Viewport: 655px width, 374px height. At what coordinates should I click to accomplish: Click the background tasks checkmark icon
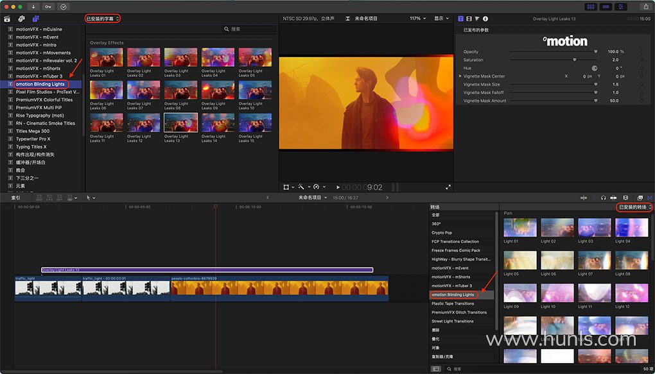tap(64, 6)
